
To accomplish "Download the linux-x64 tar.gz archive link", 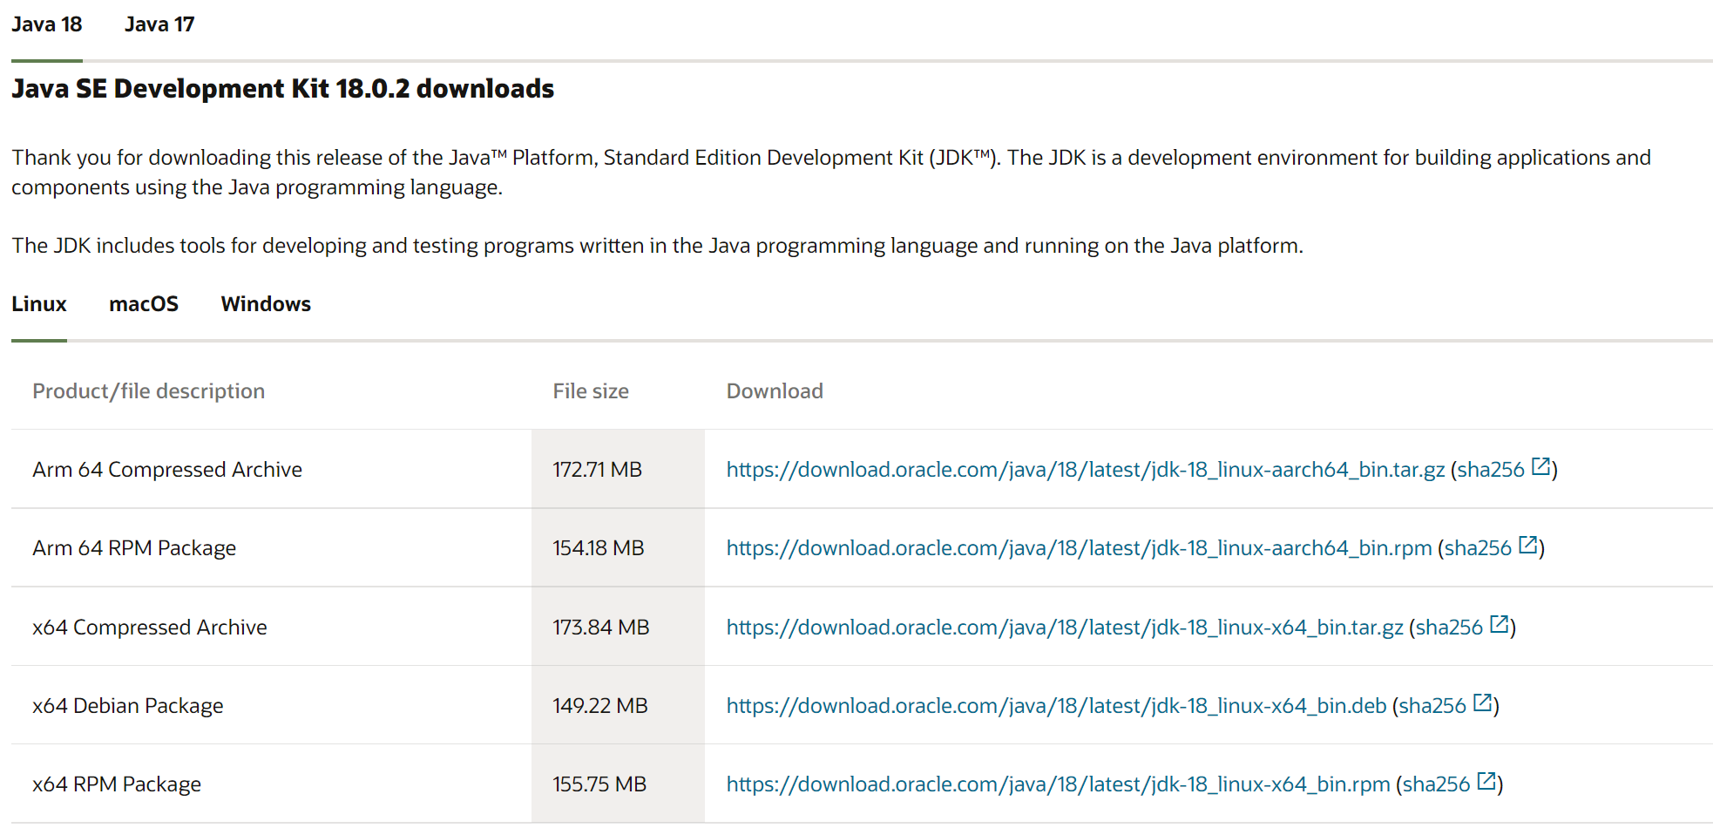I will [1065, 628].
